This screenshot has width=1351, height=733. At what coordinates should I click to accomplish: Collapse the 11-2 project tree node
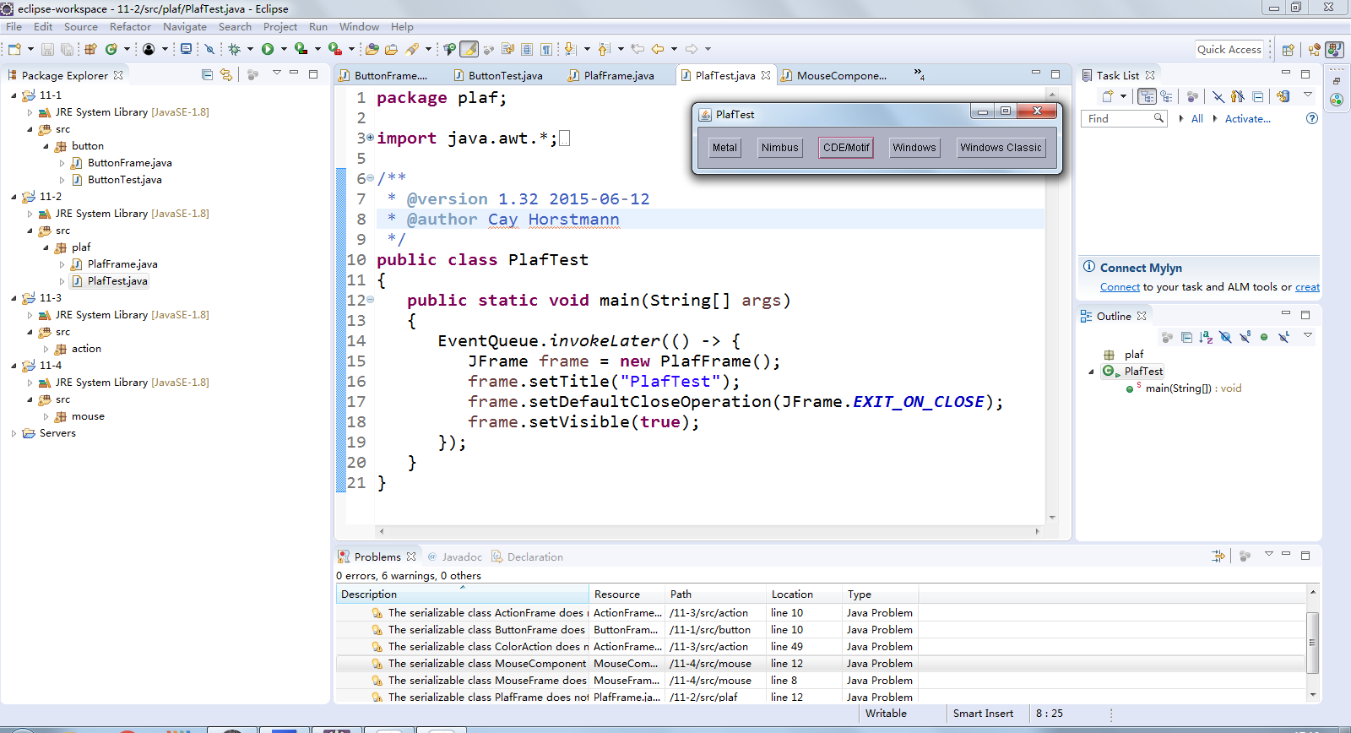click(14, 197)
